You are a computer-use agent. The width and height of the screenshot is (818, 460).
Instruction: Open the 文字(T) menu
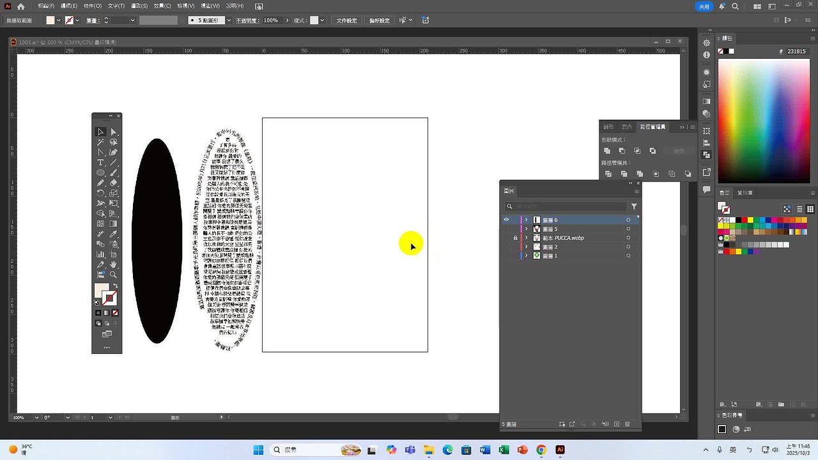116,6
